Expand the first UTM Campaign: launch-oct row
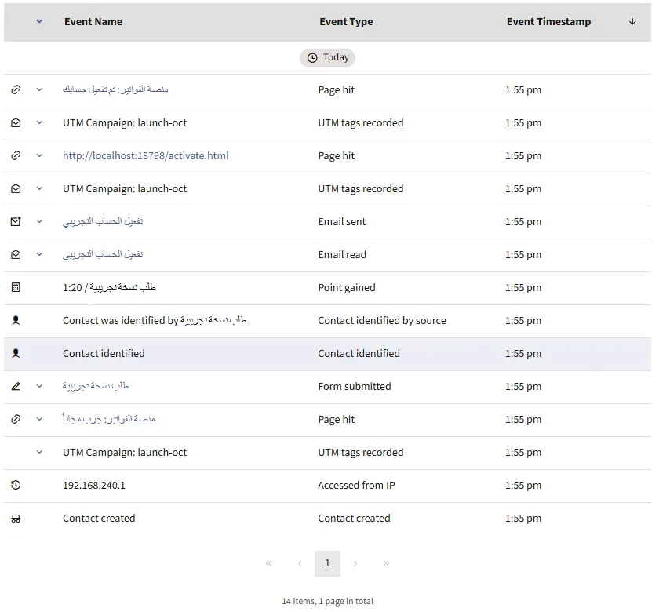 [39, 122]
